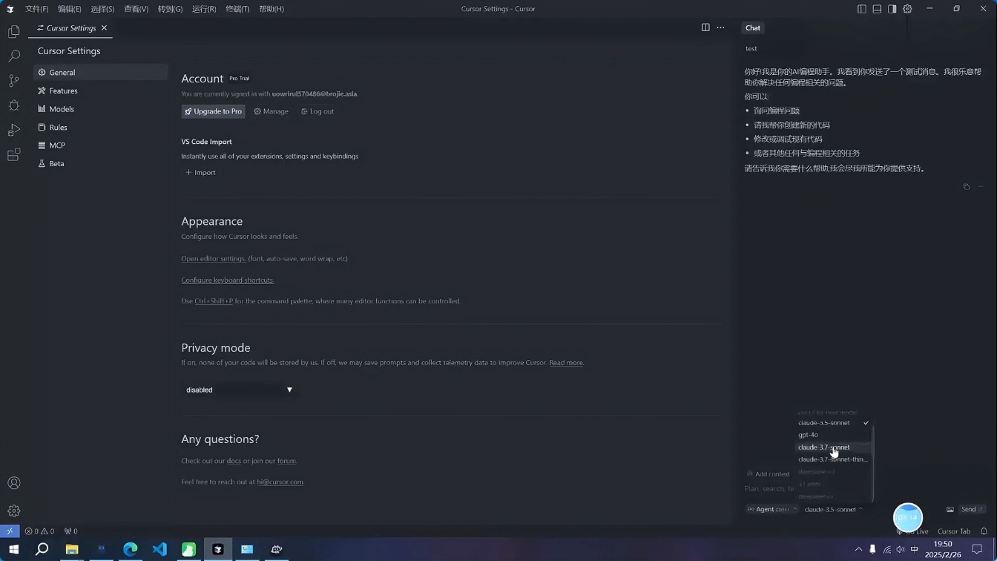Select claude-3.7-sonnet-thinking model
The image size is (997, 561).
(x=833, y=459)
